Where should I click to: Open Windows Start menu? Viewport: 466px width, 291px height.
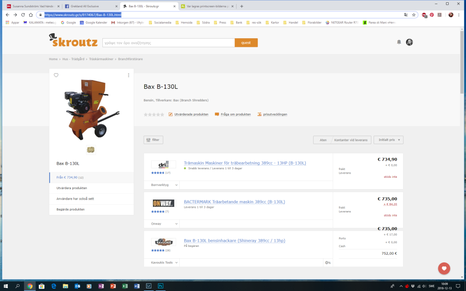click(x=5, y=286)
